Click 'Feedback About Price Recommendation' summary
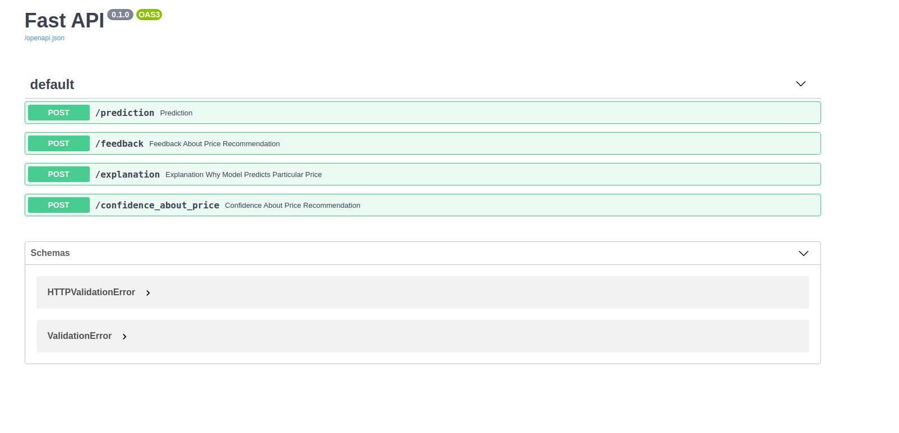This screenshot has height=433, width=899. (x=214, y=144)
